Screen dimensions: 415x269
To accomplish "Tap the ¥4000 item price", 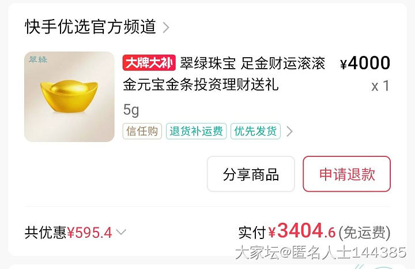I will click(365, 63).
